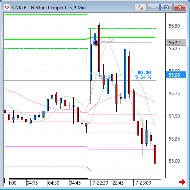Viewport: 190px width, 190px height.
Task: Select the 56.32 cursor price tag on the price scale
Action: pyautogui.click(x=176, y=42)
